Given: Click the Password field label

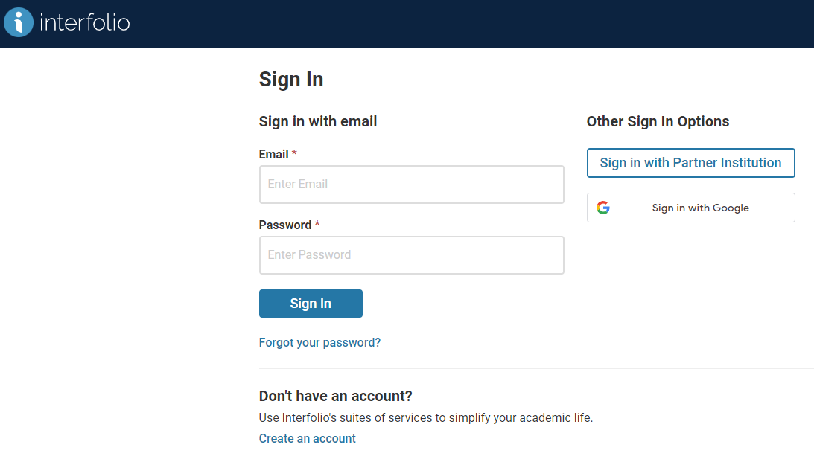Looking at the screenshot, I should 285,225.
